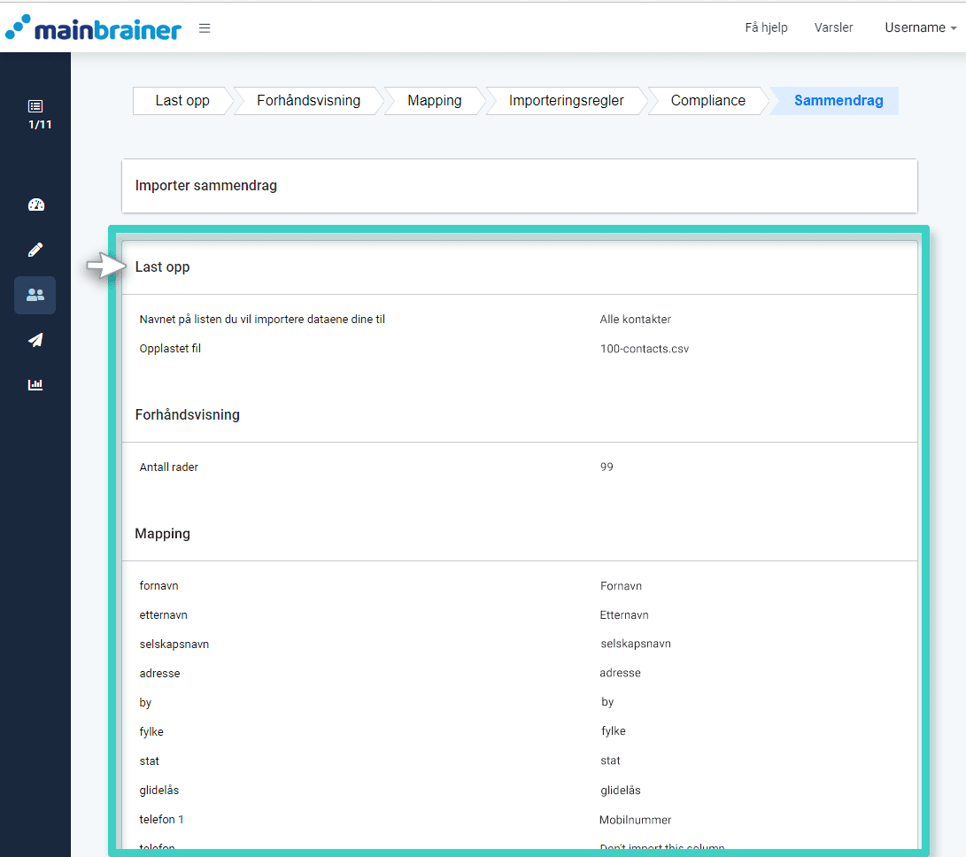Open the dashboard speedometer icon in sidebar
Screen dimensions: 966x857
tap(35, 205)
